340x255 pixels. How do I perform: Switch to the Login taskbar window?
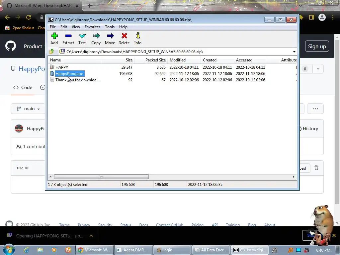point(172,250)
